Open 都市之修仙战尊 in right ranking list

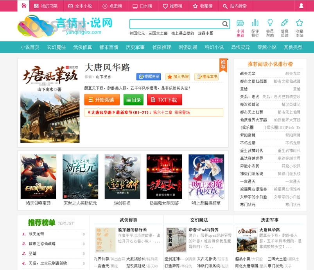(253, 81)
